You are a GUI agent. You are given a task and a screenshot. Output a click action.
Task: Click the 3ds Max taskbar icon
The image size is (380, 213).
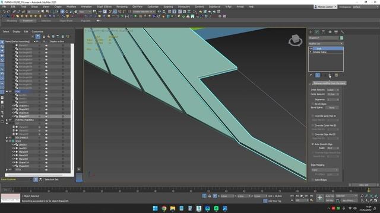(199, 208)
